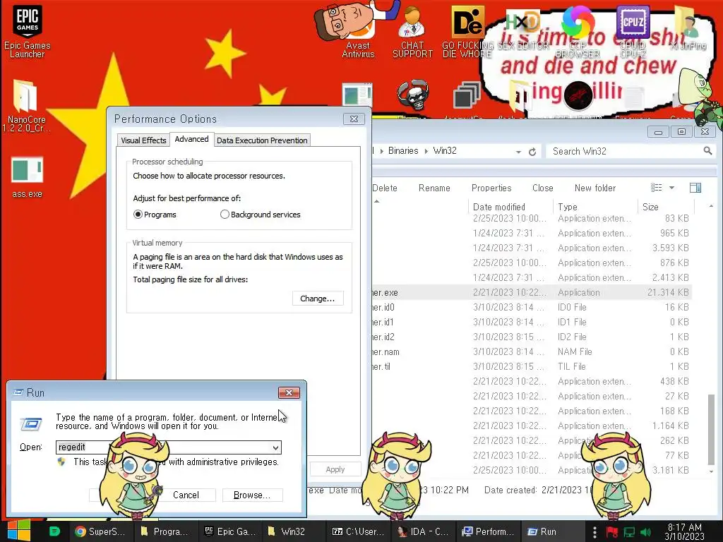Viewport: 723px width, 542px height.
Task: Open the Windows Start button
Action: pos(18,531)
